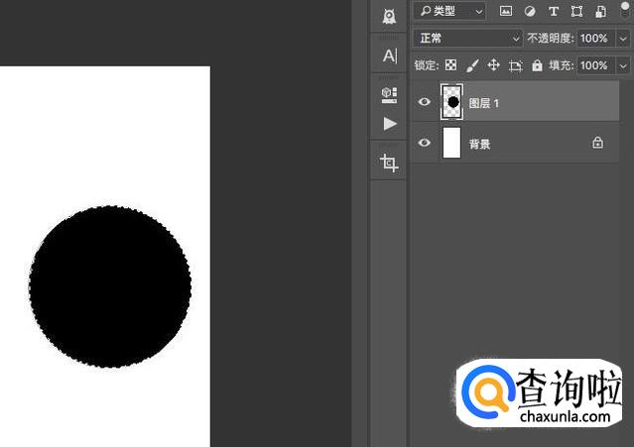Lock all padlock icon in 锁定 row
The image size is (634, 447).
point(537,65)
